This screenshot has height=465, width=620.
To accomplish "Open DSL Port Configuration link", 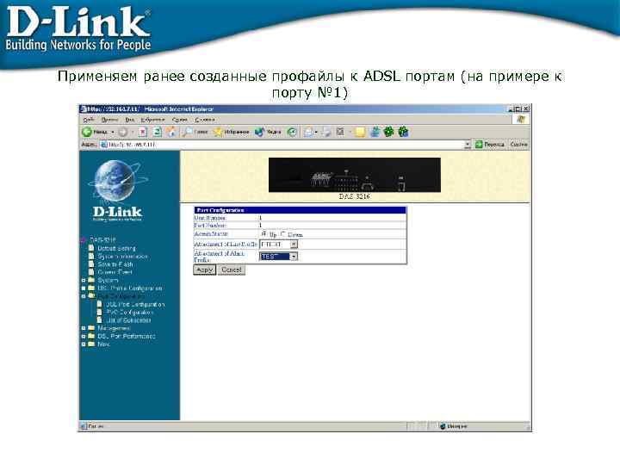I will (x=136, y=305).
